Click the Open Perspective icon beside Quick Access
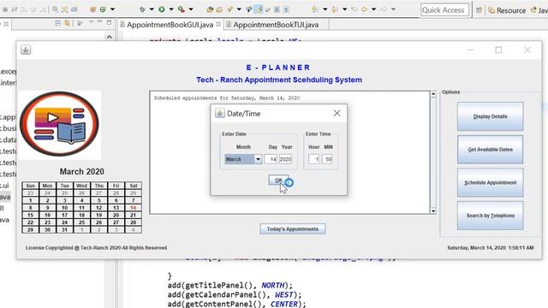548x308 pixels. tap(479, 10)
